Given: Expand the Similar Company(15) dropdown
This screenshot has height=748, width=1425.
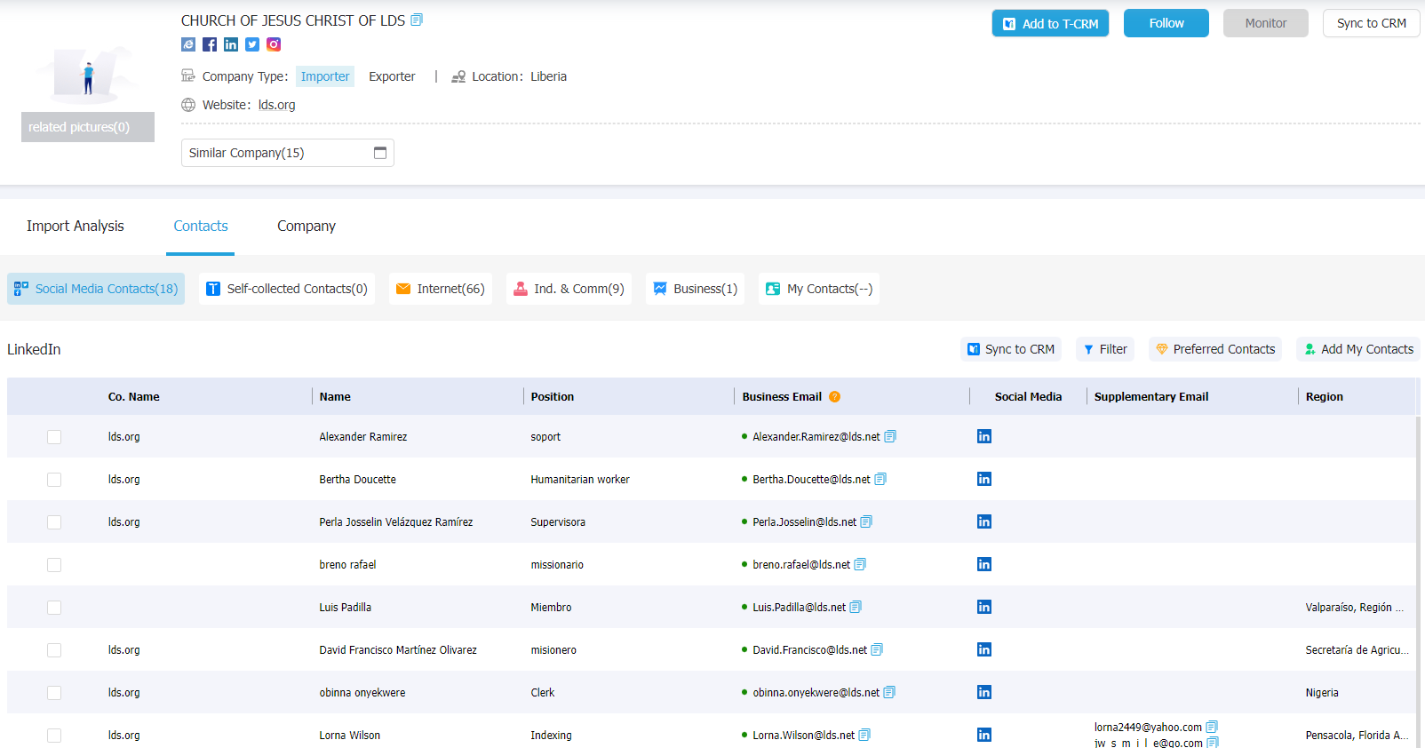Looking at the screenshot, I should pyautogui.click(x=288, y=153).
